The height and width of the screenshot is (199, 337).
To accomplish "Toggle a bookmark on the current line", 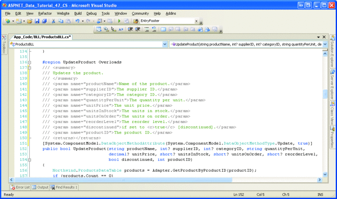I will [x=164, y=30].
